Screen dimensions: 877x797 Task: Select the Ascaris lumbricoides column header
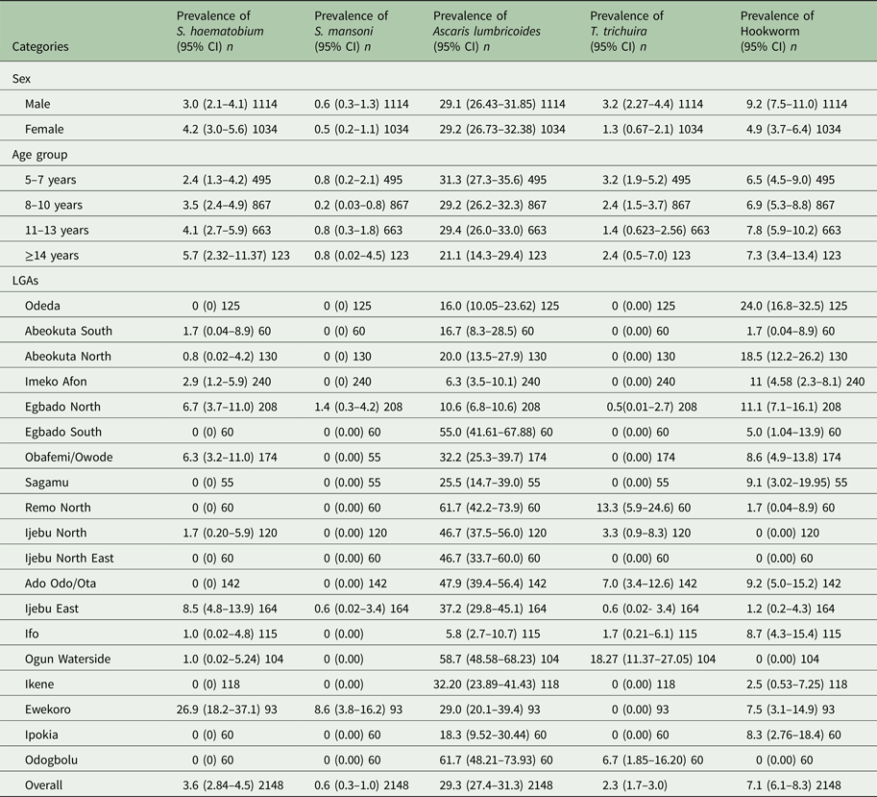tap(487, 31)
